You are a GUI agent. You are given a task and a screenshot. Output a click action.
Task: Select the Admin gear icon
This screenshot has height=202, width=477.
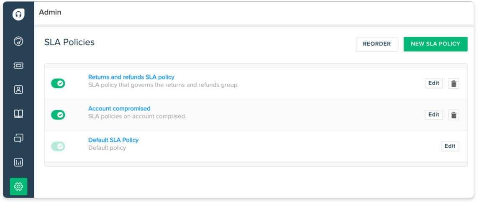coord(18,187)
